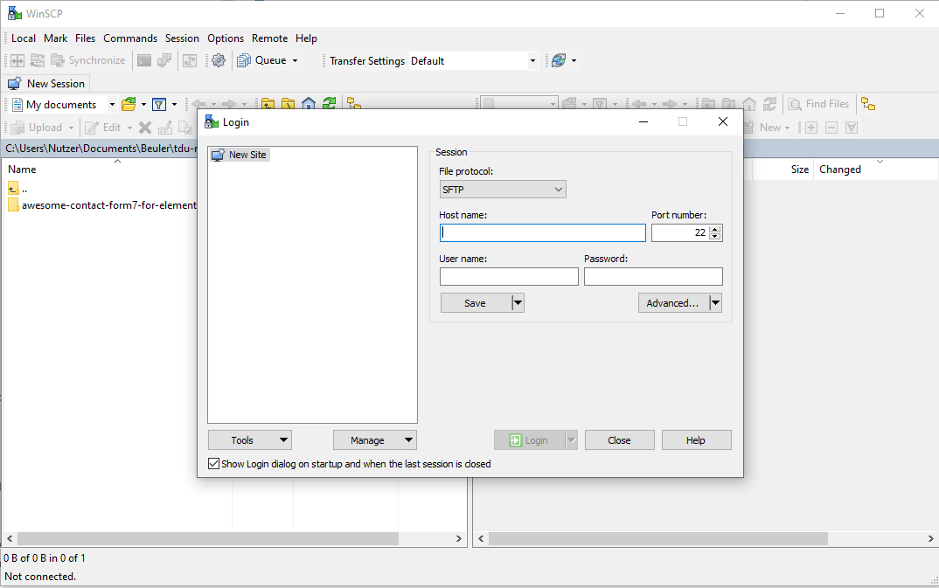Click the Close button in Login dialog
Viewport: 939px width, 588px height.
(619, 440)
